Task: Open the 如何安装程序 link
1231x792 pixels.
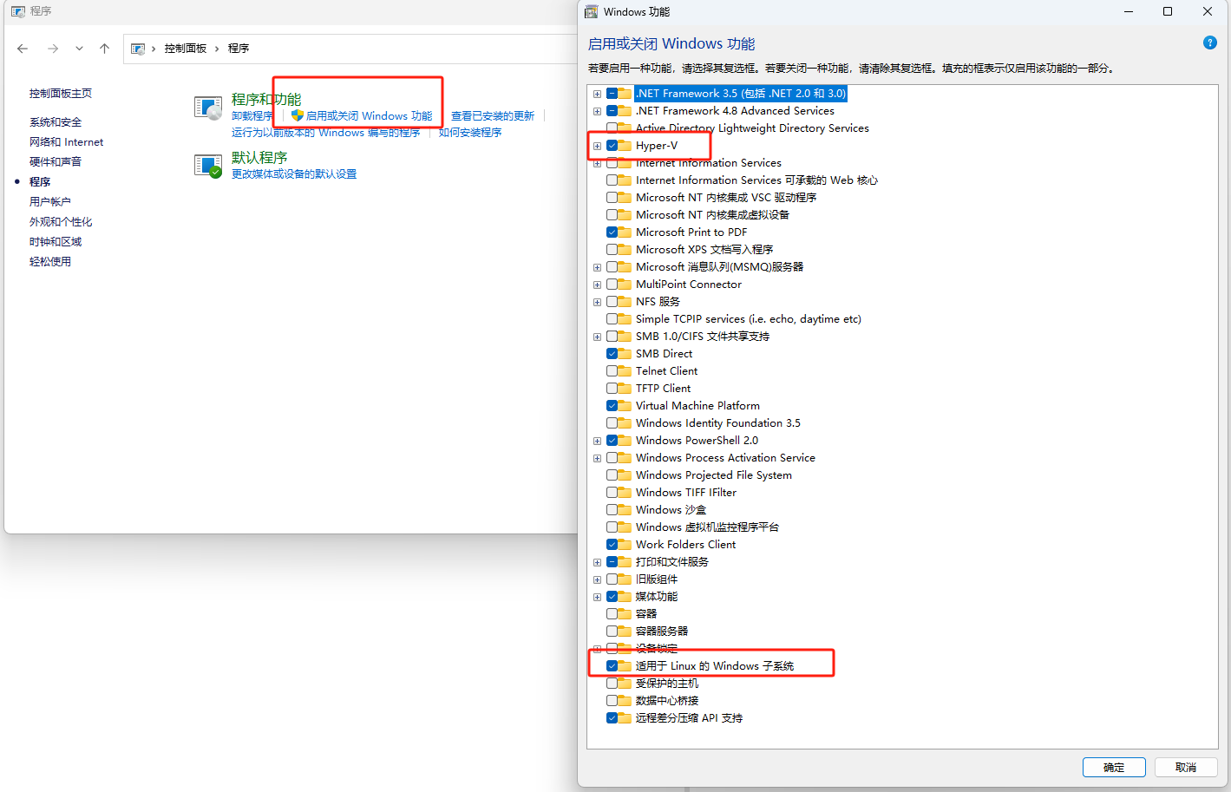Action: click(x=470, y=133)
